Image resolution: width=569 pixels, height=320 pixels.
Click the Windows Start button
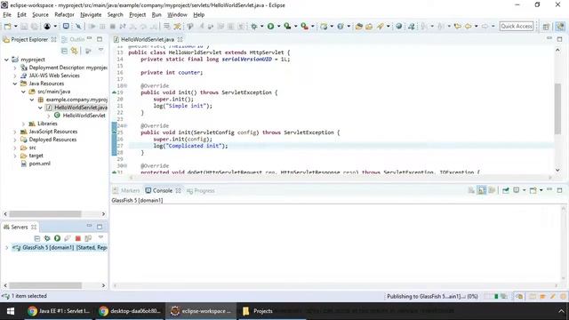pos(11,311)
